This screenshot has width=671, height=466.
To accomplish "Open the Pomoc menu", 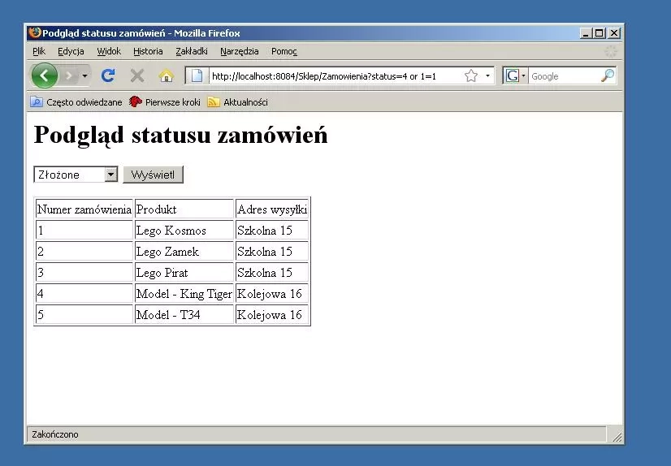I will tap(284, 51).
